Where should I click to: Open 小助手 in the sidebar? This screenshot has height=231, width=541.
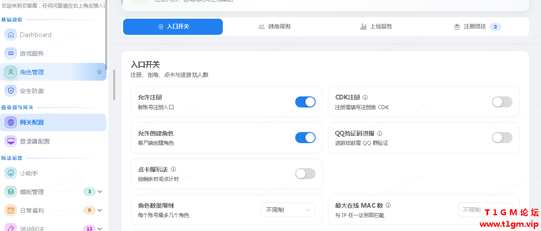53,173
